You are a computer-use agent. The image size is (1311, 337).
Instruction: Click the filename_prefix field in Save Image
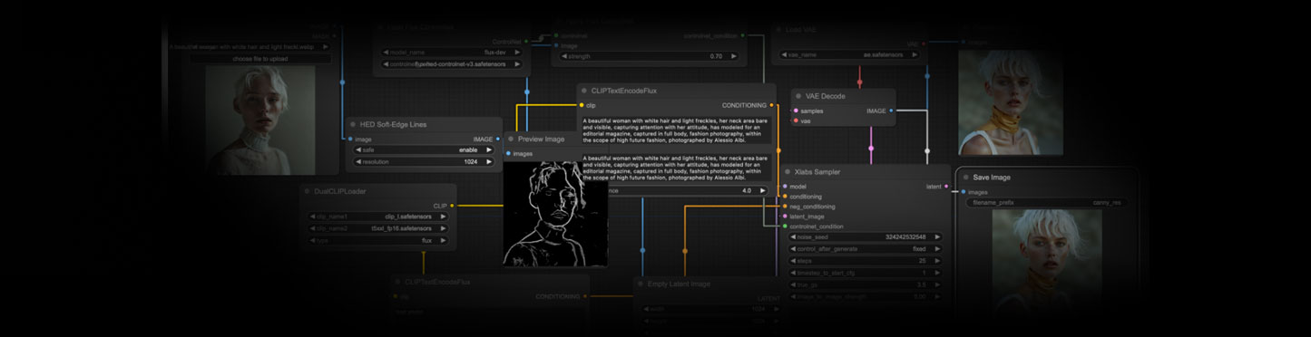click(1046, 203)
